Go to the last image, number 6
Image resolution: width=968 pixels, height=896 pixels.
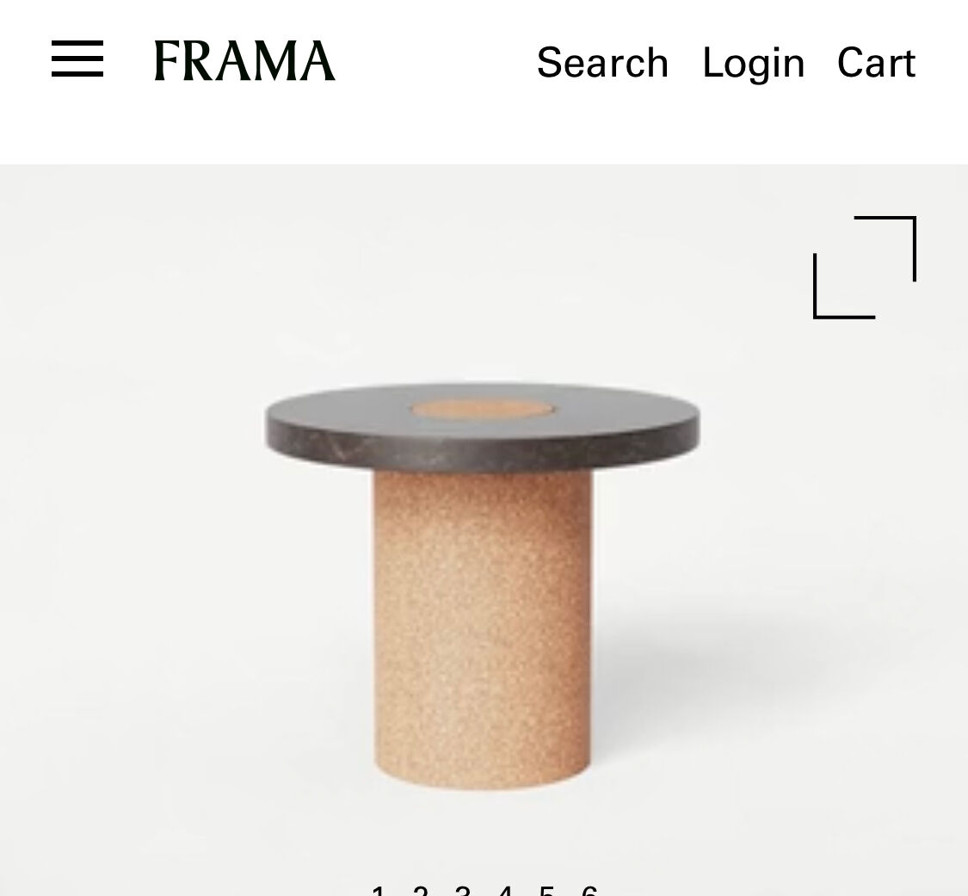tap(589, 891)
